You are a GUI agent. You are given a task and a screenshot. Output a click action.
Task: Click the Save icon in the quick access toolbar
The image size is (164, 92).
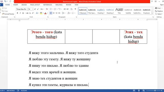click(2, 1)
